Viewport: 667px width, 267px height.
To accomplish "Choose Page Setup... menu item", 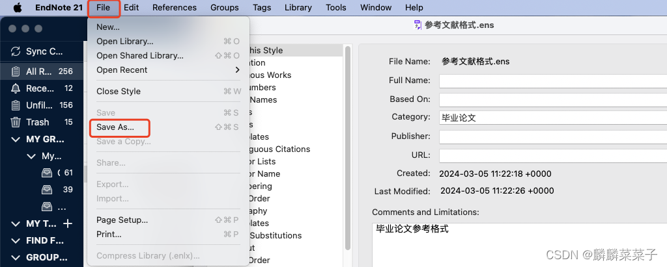I will click(169, 220).
